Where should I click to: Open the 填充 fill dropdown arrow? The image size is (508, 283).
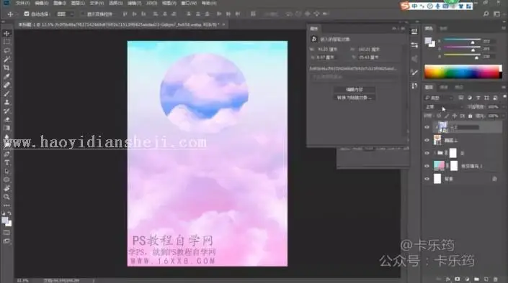503,116
